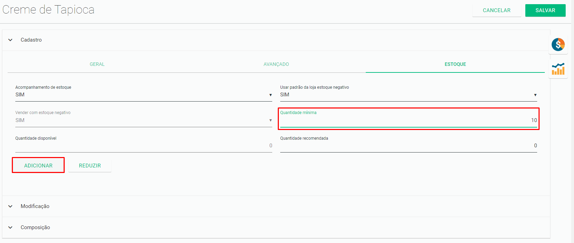Click the Cadastro section title
Screen dimensions: 574x243
(31, 40)
